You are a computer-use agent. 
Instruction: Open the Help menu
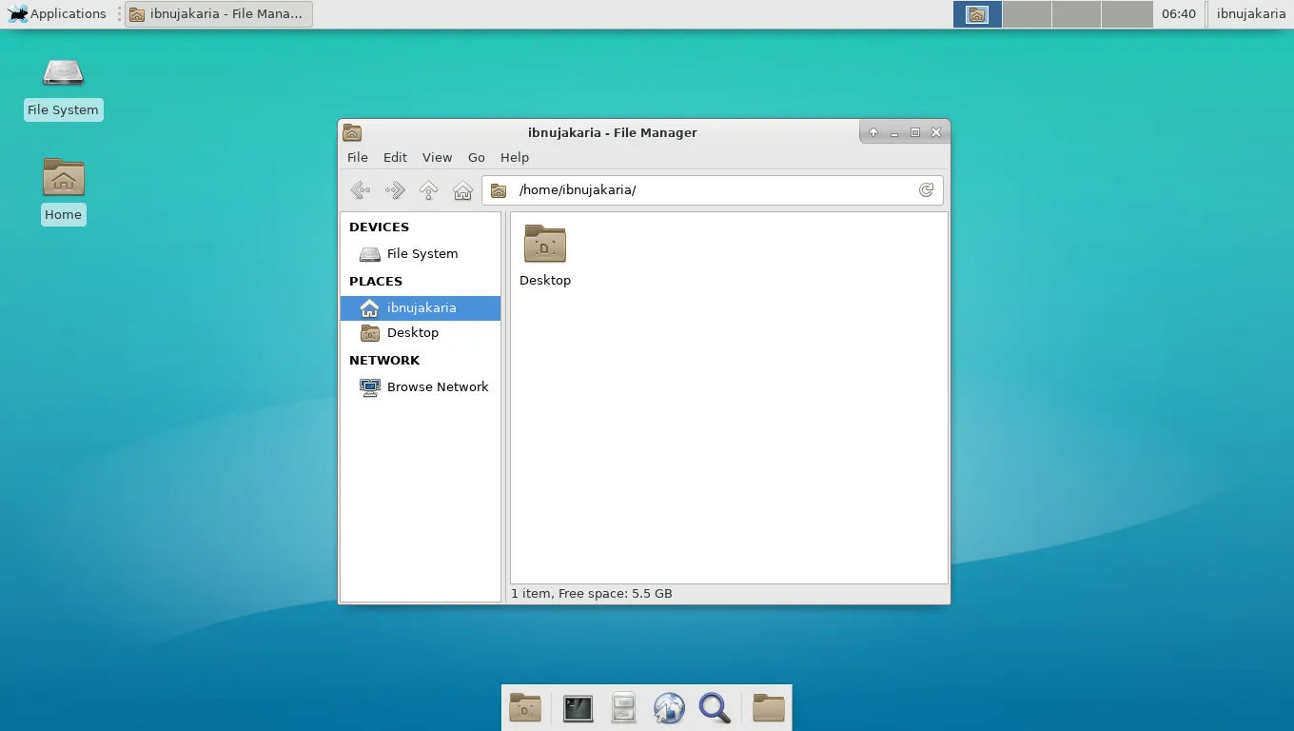[515, 157]
